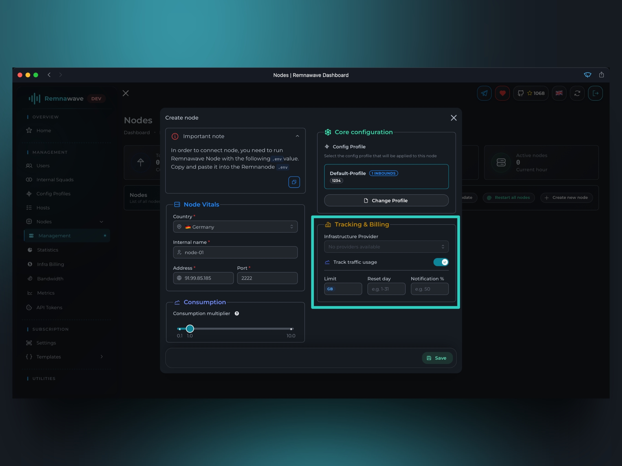This screenshot has height=466, width=622.
Task: Click the Save button
Action: coord(437,358)
